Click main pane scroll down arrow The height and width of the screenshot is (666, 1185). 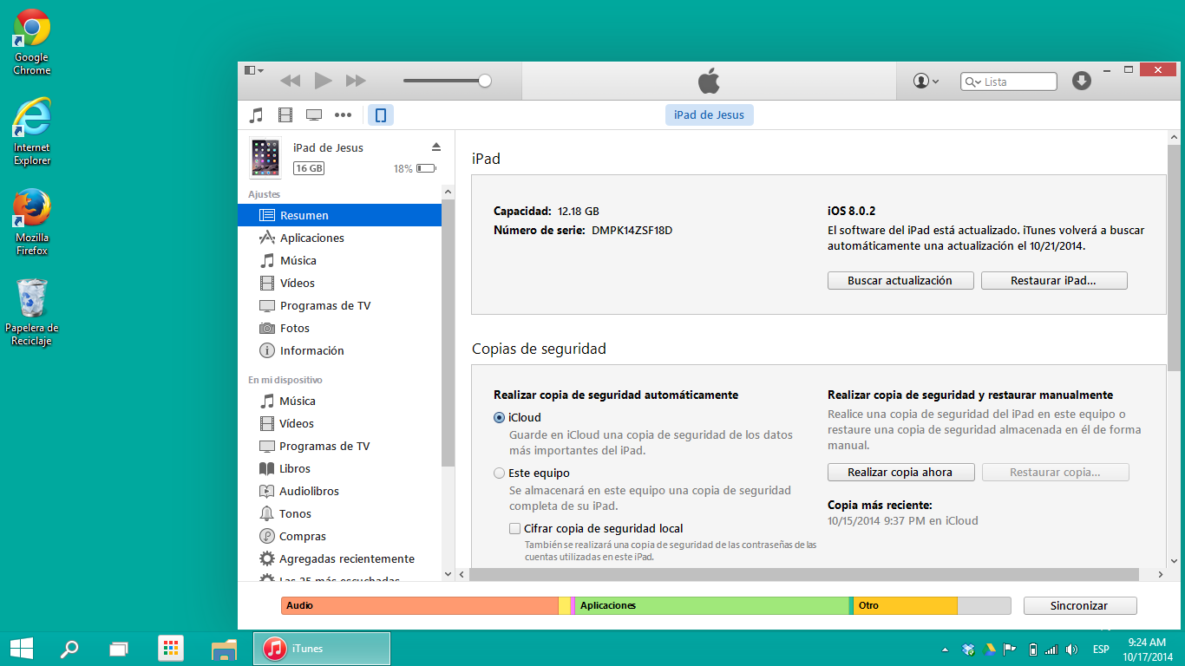click(x=1175, y=560)
